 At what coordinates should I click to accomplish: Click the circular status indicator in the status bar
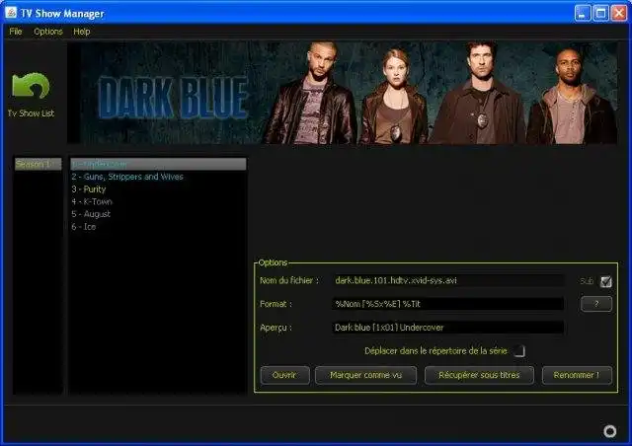(x=609, y=431)
